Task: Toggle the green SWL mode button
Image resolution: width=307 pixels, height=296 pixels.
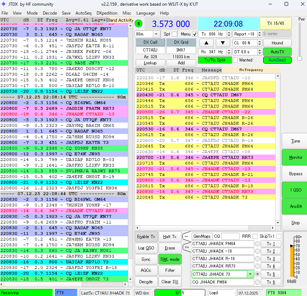Action: coord(170,259)
